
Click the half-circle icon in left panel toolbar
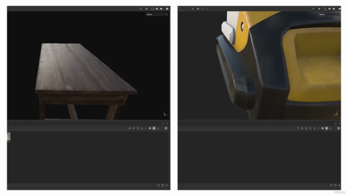(129, 128)
